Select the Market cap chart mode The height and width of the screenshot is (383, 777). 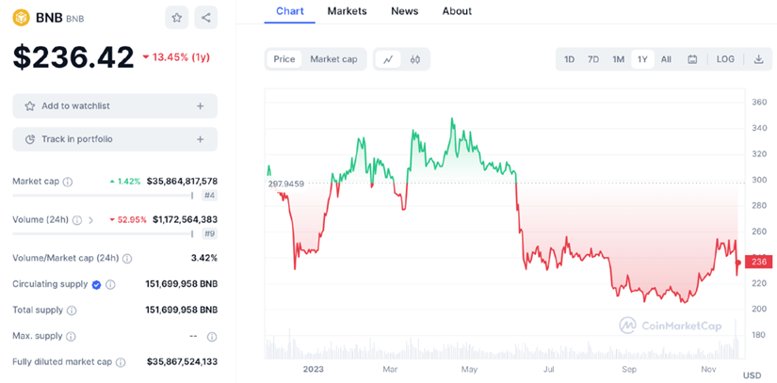click(x=333, y=59)
